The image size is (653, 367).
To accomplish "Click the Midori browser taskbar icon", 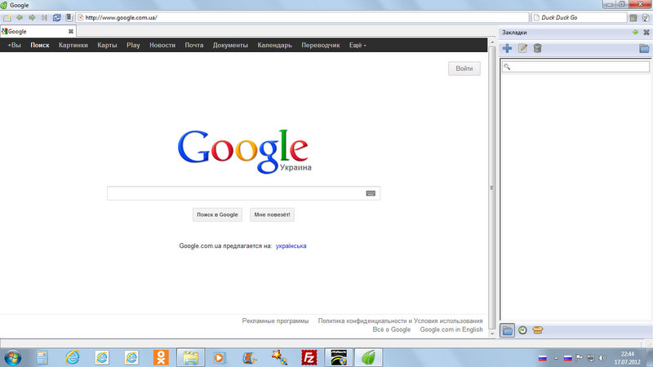I will point(369,357).
